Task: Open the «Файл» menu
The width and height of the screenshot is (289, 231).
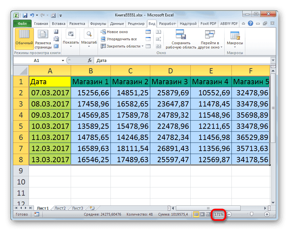Action: [x=22, y=23]
